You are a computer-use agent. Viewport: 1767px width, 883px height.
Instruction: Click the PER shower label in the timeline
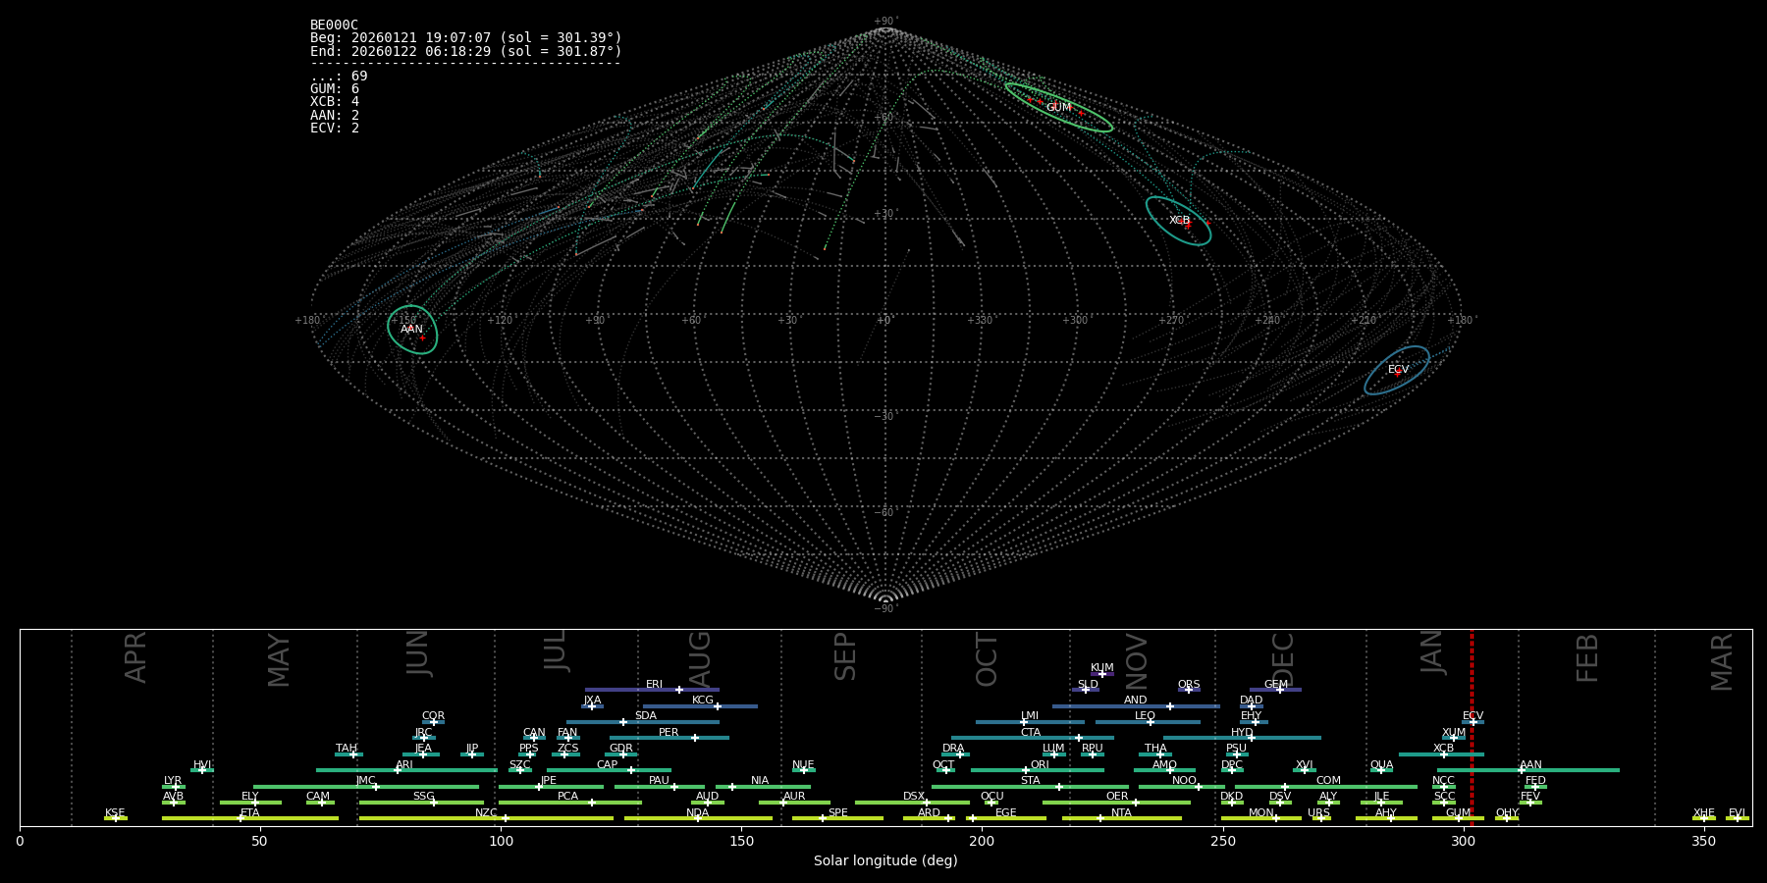(669, 733)
